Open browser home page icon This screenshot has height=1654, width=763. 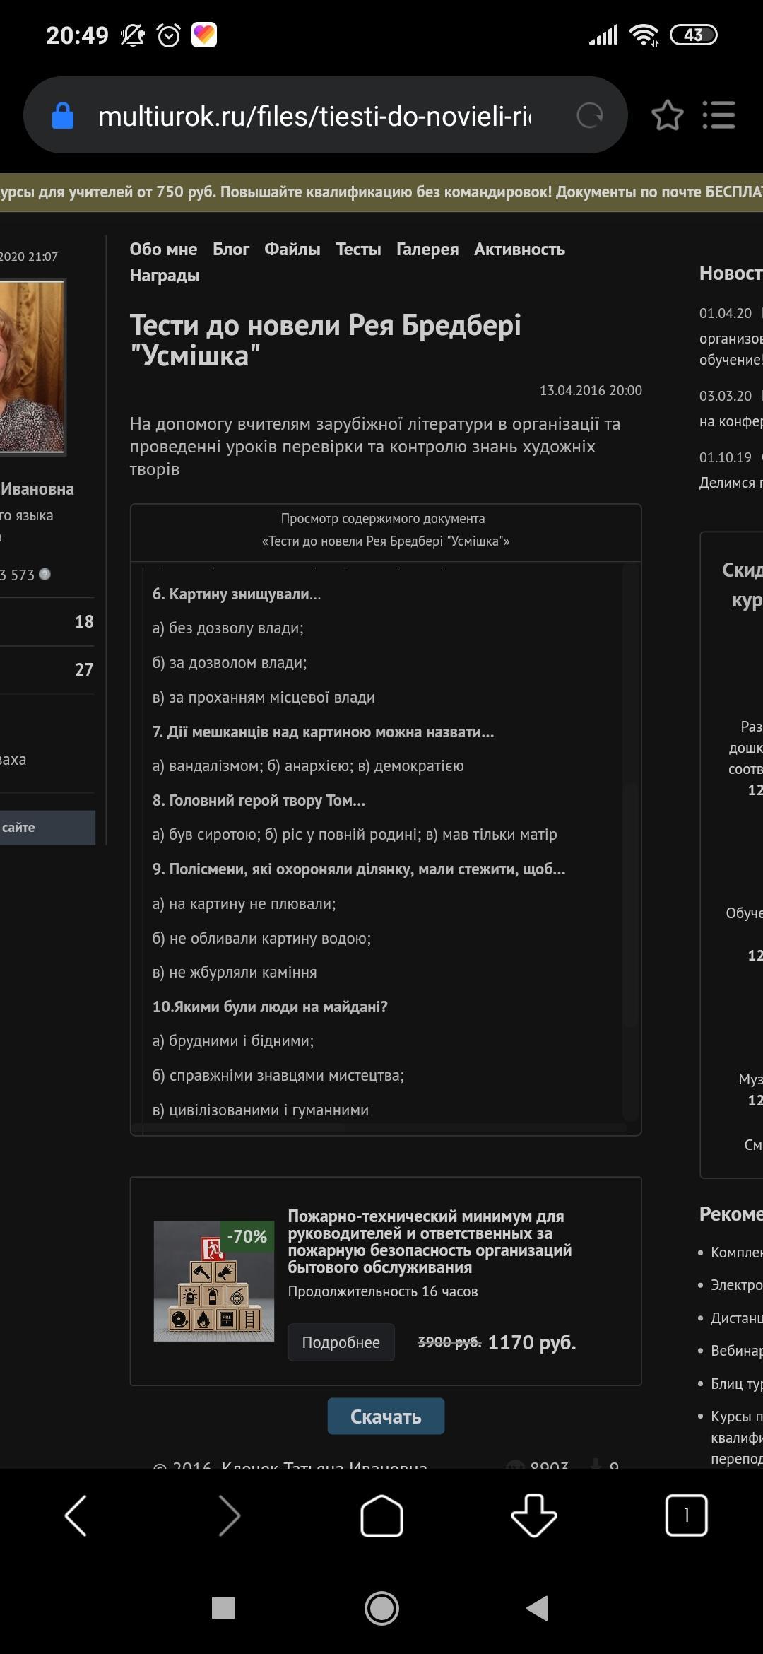[381, 1515]
